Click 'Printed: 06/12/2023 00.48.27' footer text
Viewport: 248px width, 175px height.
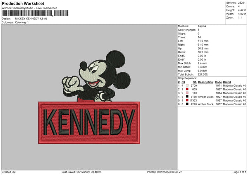coord(165,172)
